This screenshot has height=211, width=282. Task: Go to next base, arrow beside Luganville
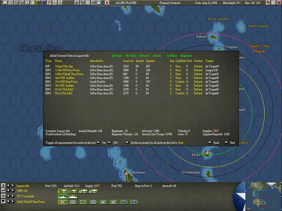click(x=13, y=185)
